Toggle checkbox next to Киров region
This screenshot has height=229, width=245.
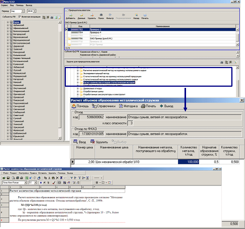tap(11, 22)
